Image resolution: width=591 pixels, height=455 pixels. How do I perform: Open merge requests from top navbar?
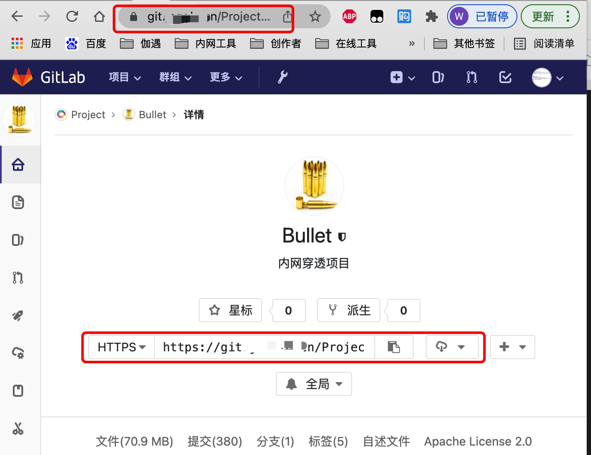472,77
